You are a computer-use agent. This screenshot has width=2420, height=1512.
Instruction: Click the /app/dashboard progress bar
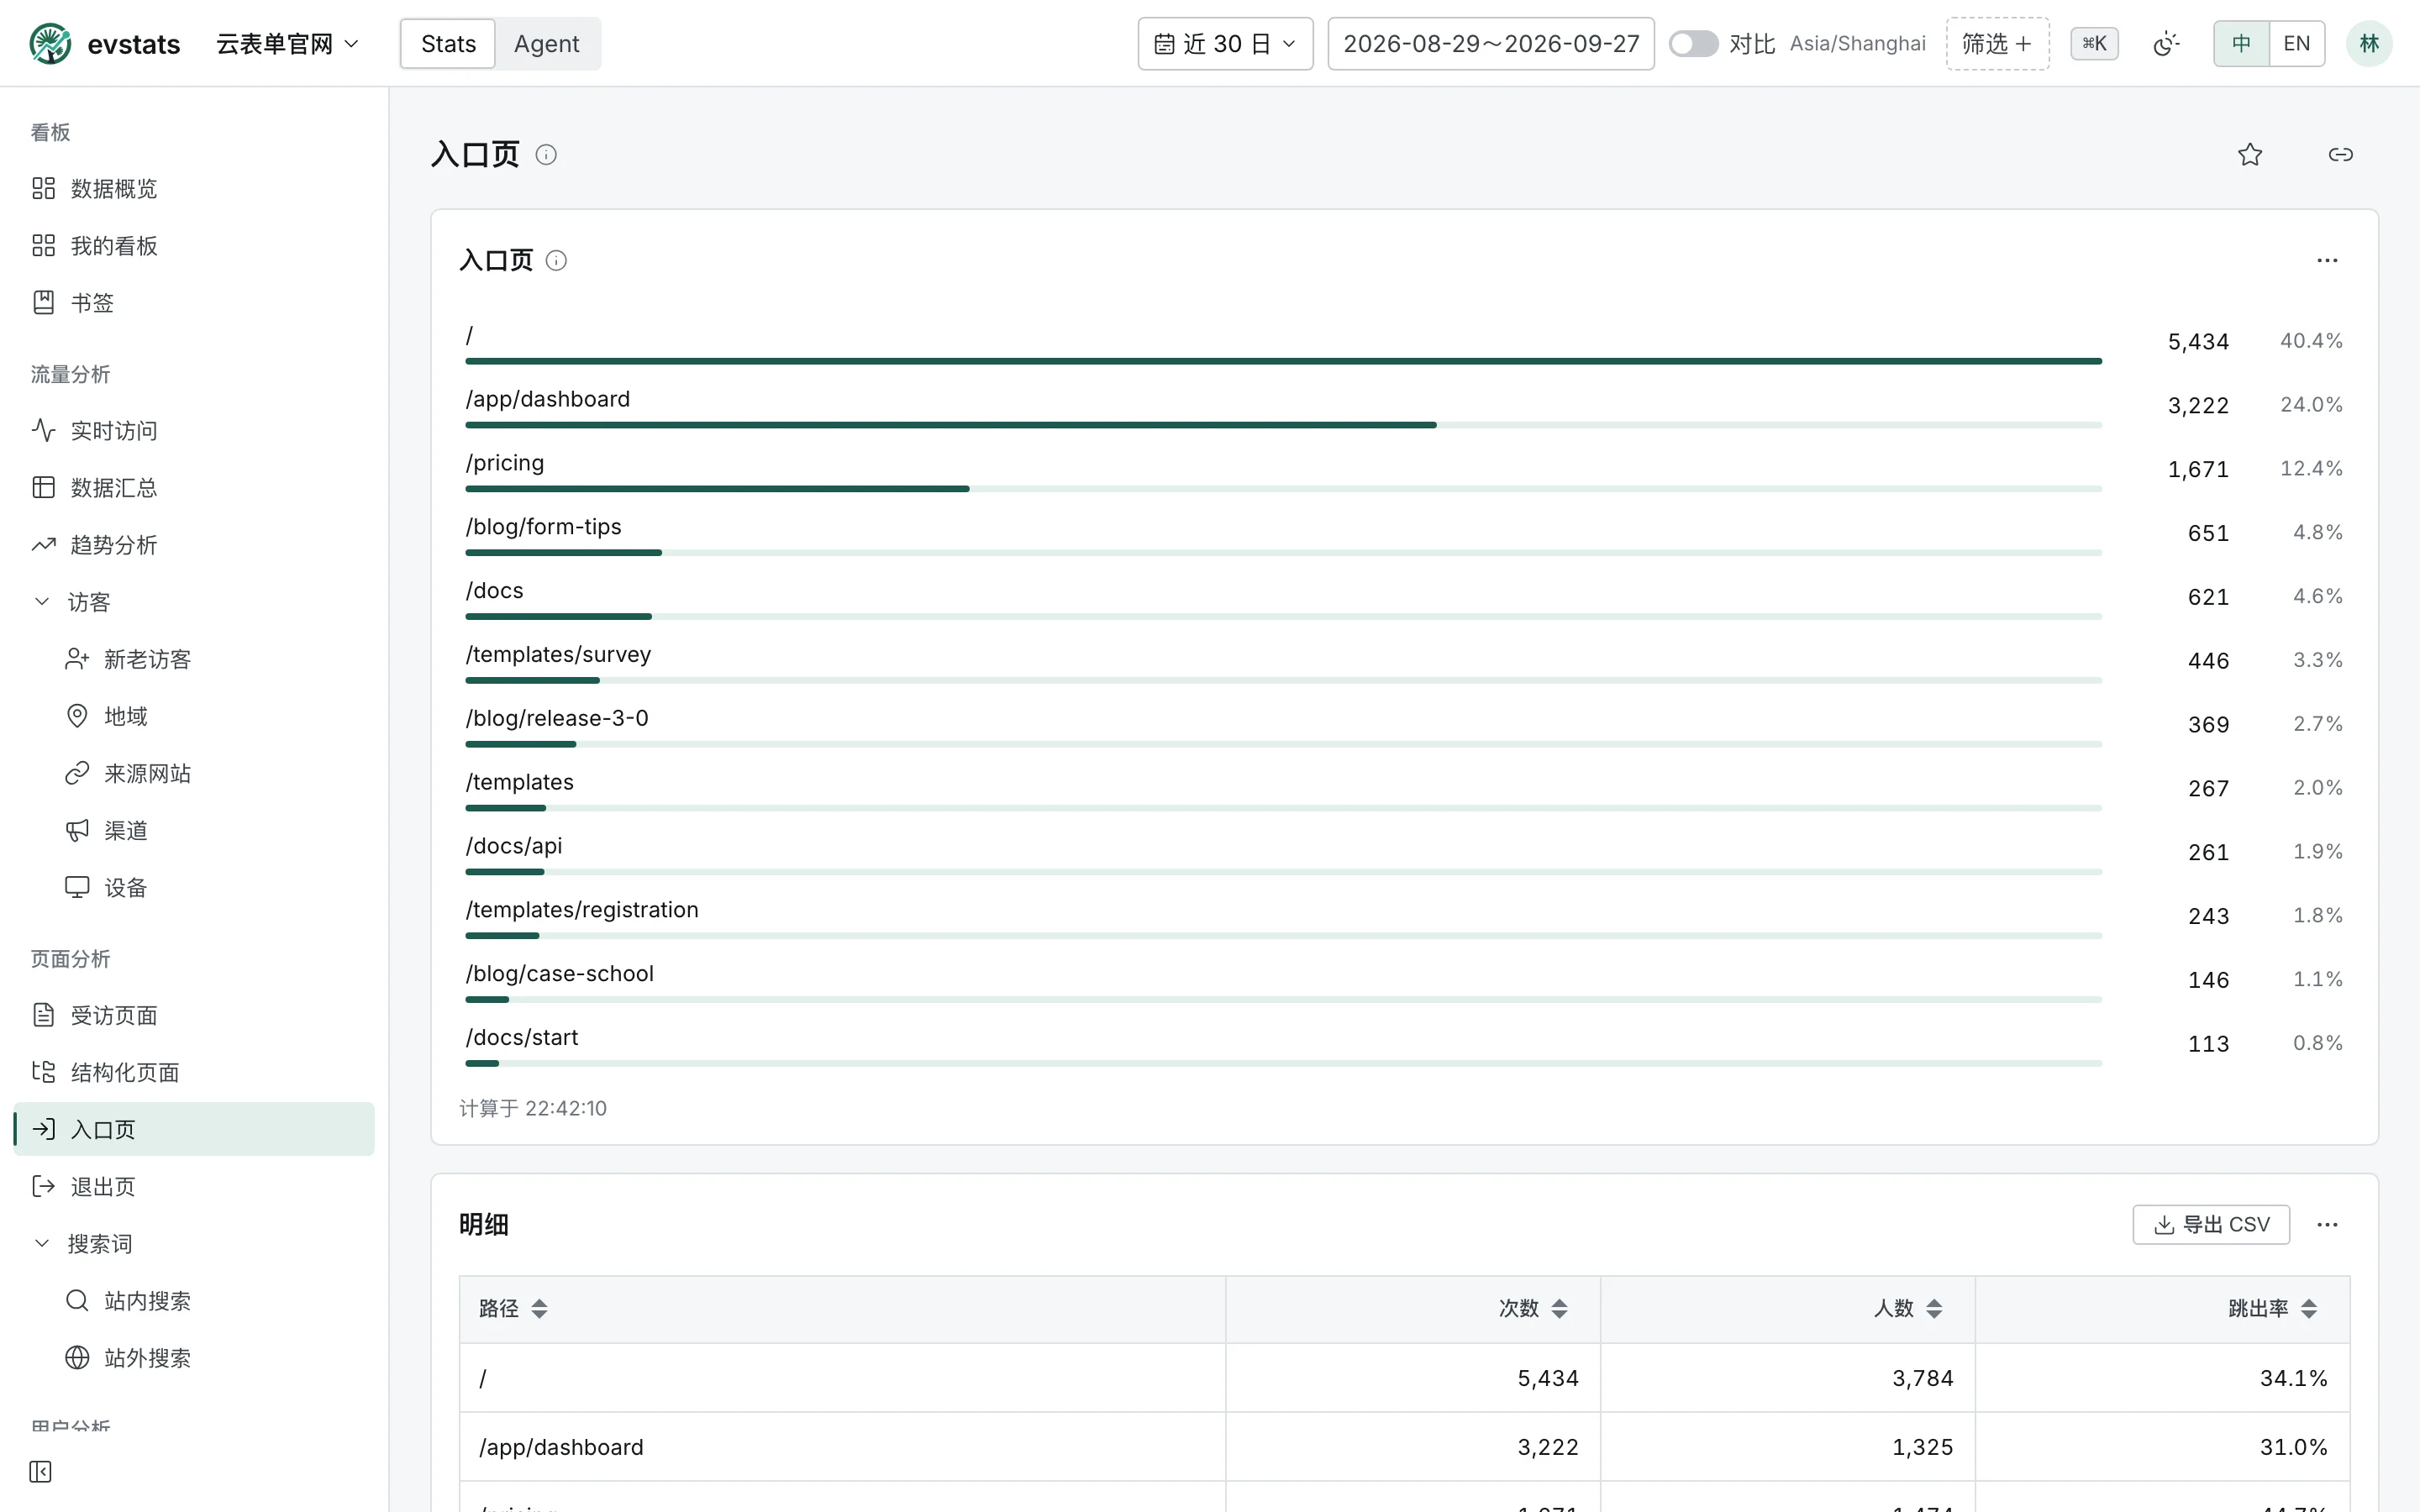(1283, 425)
